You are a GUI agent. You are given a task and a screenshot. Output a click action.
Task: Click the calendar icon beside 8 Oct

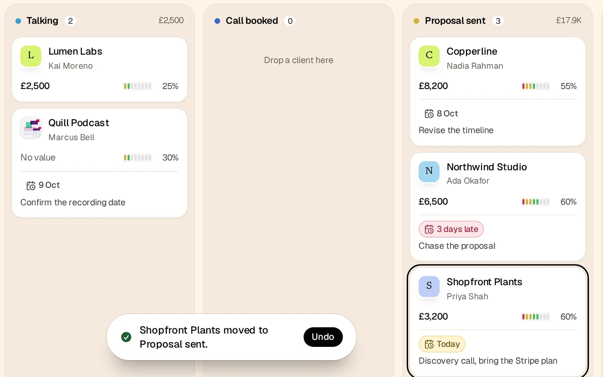point(429,113)
